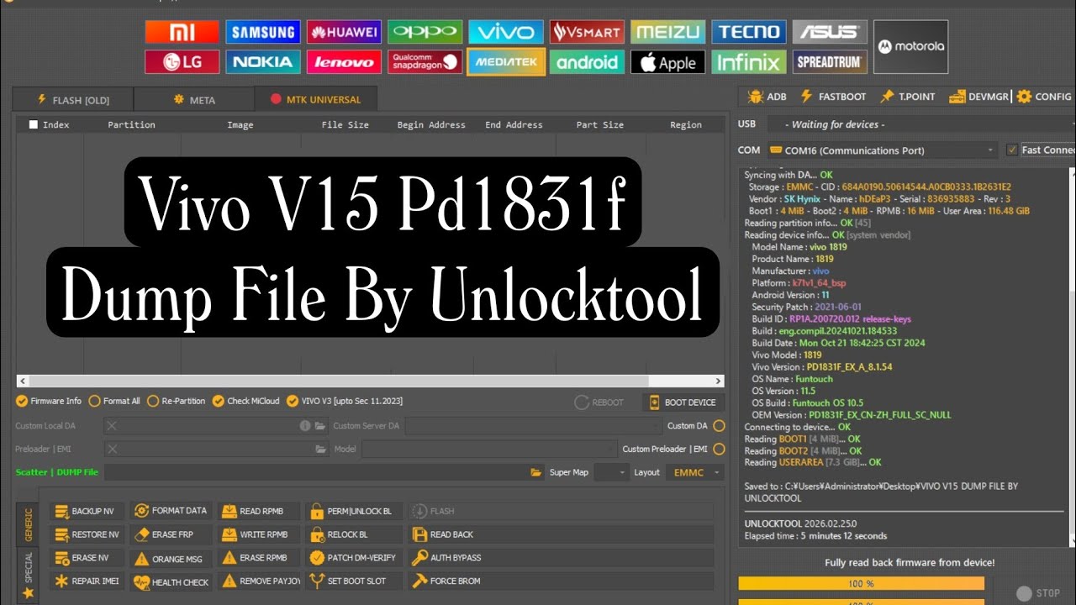Open the CONFIG settings
The height and width of the screenshot is (605, 1076).
(x=1044, y=97)
